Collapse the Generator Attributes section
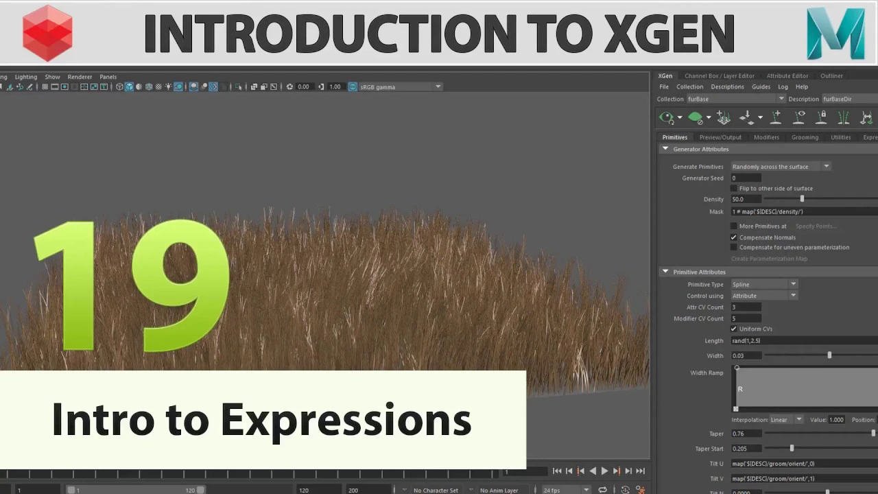 click(x=665, y=149)
